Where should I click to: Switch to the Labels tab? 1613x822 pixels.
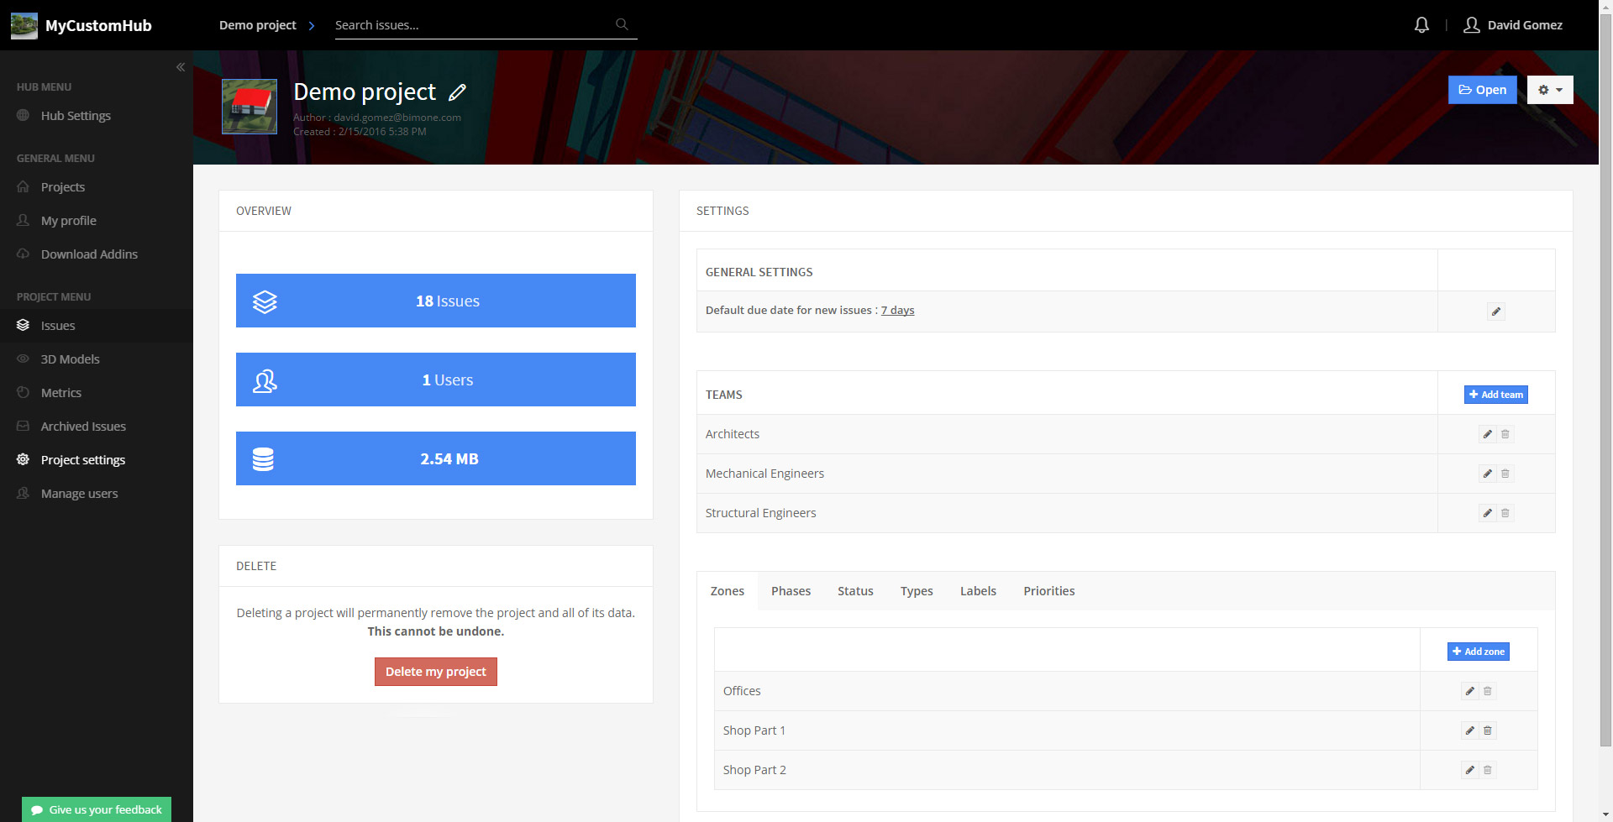(978, 591)
